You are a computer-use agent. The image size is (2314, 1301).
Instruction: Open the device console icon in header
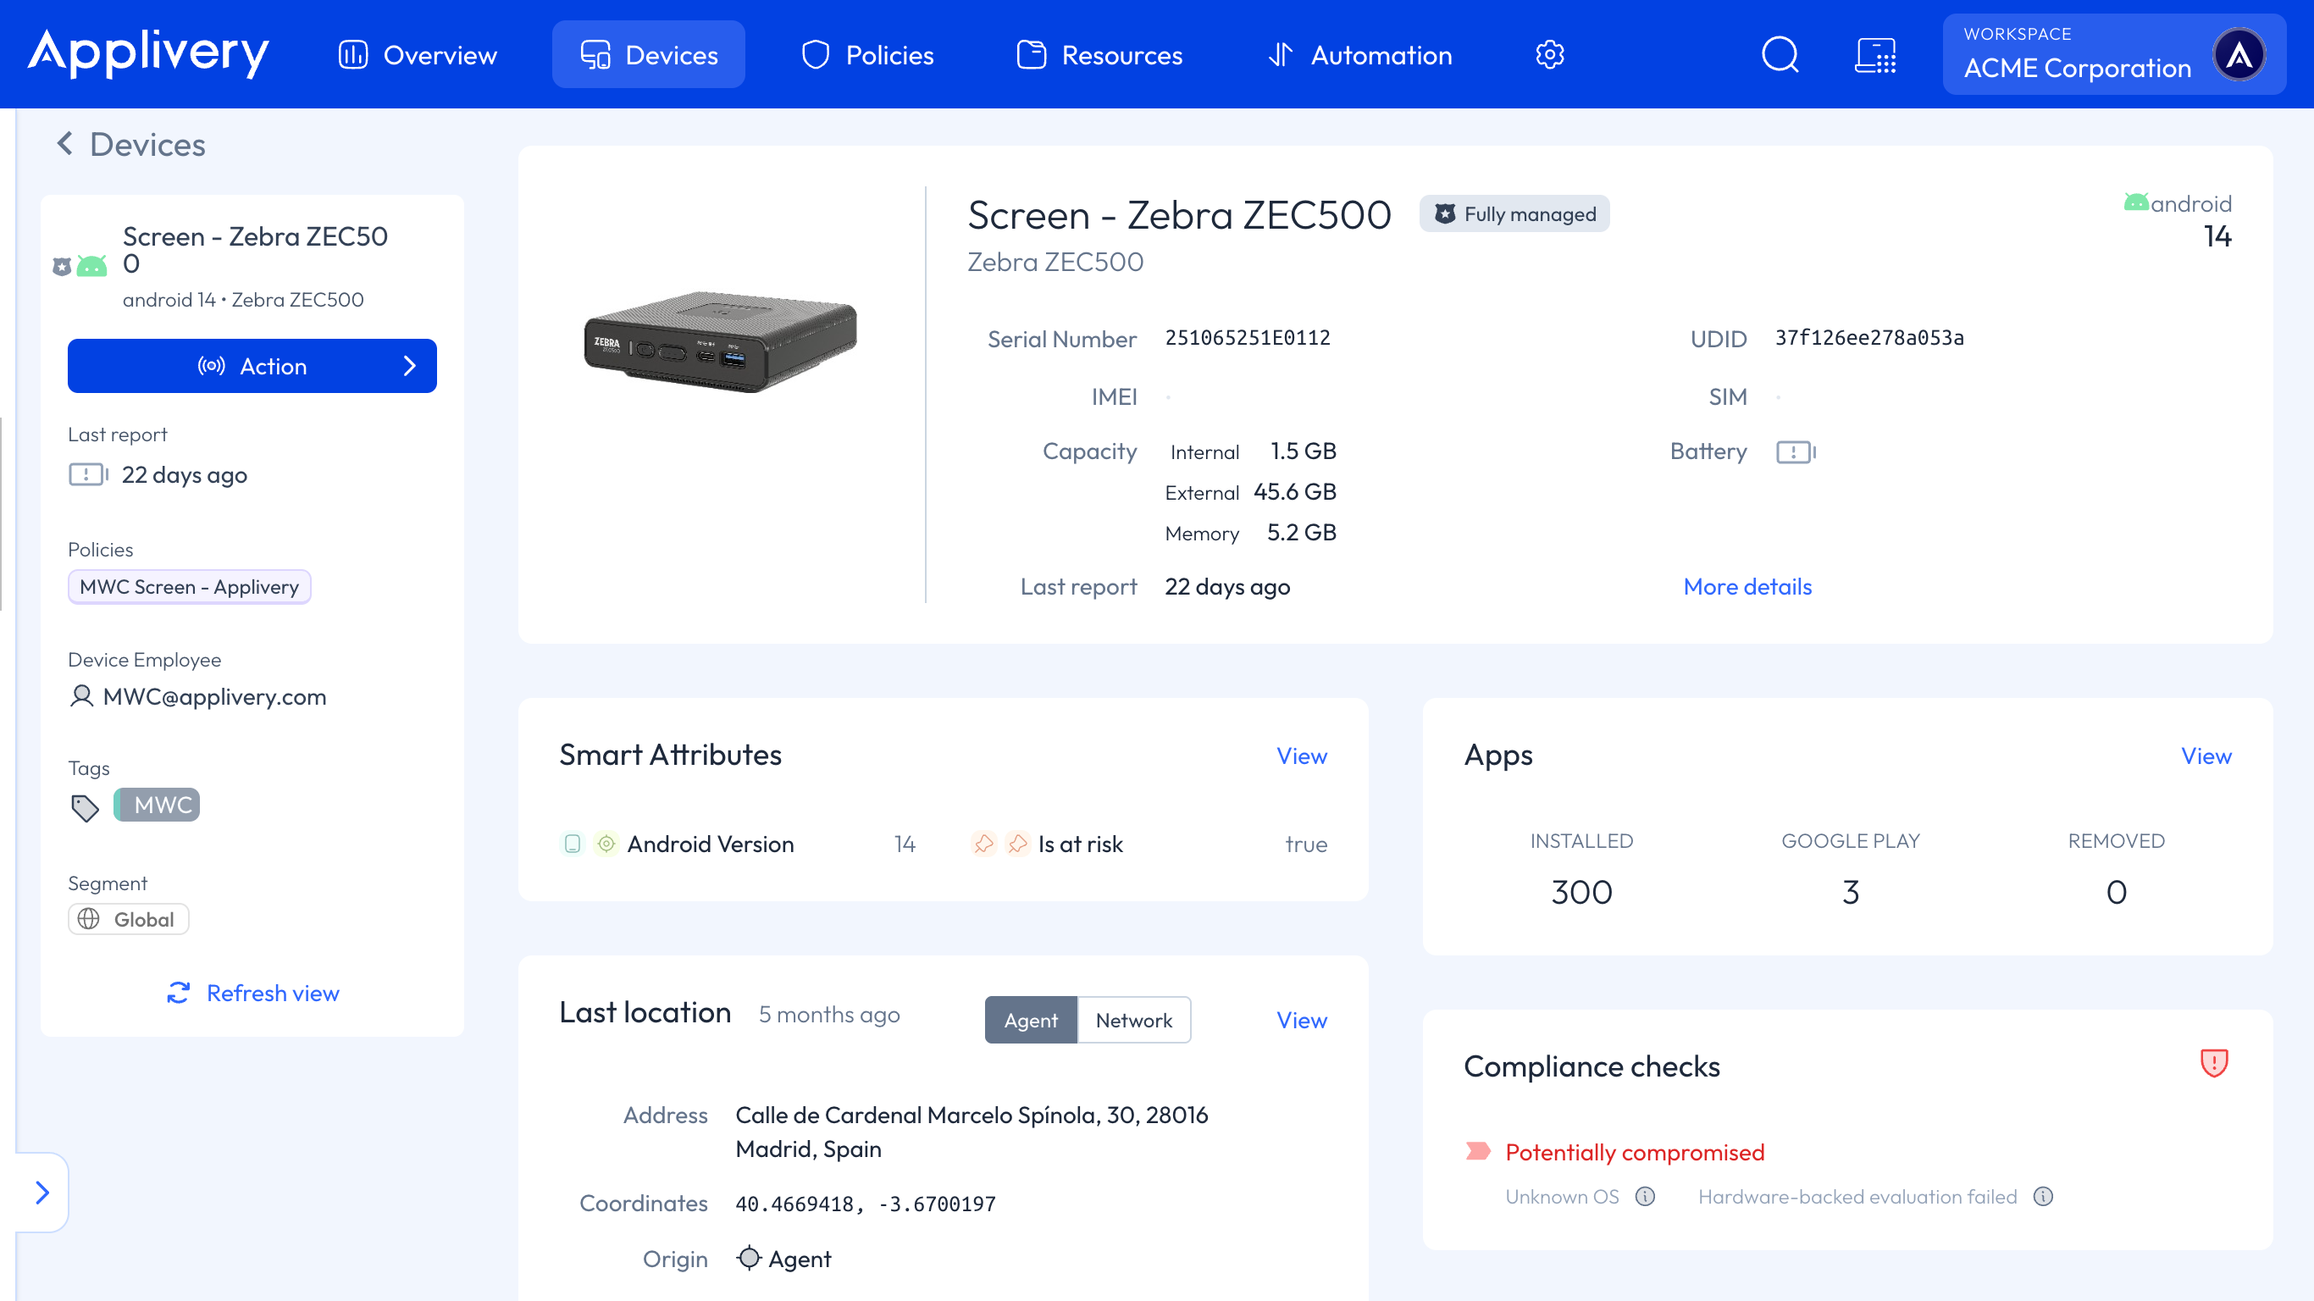(1875, 55)
